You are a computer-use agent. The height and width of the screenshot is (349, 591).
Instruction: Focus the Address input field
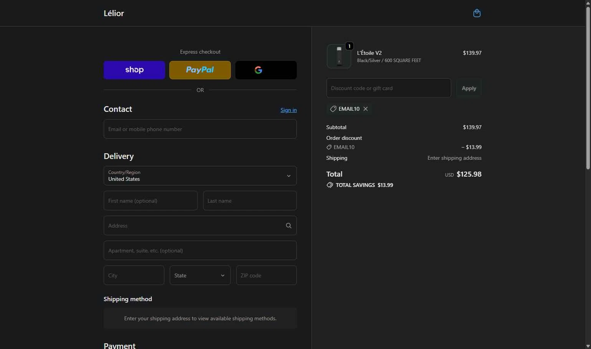200,226
